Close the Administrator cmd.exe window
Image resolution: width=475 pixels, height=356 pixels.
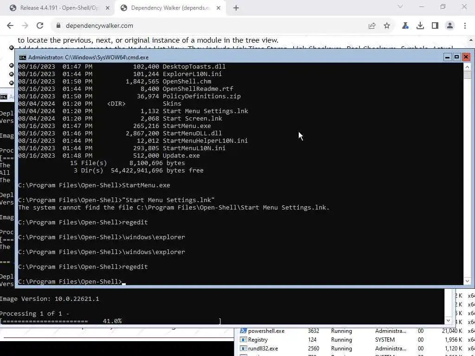466,57
